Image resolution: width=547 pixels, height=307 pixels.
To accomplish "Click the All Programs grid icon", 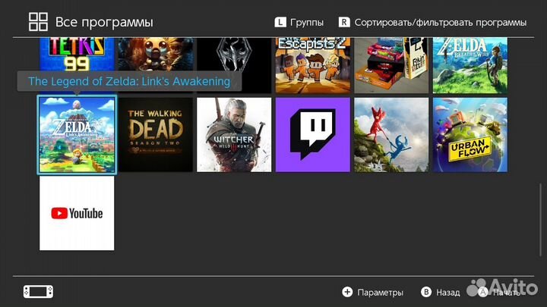I will [39, 22].
